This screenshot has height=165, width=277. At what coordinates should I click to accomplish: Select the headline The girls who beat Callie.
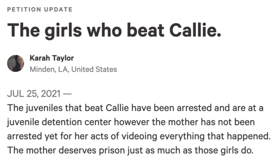(x=114, y=30)
